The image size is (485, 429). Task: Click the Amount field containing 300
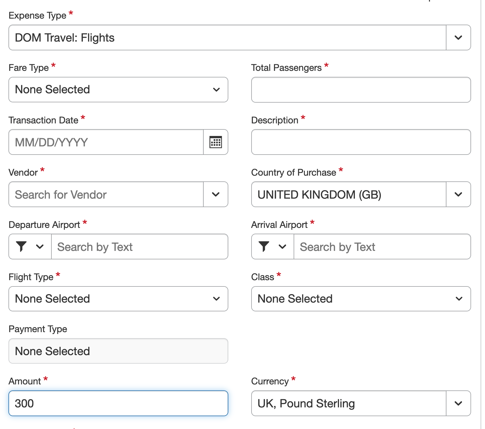tap(118, 404)
